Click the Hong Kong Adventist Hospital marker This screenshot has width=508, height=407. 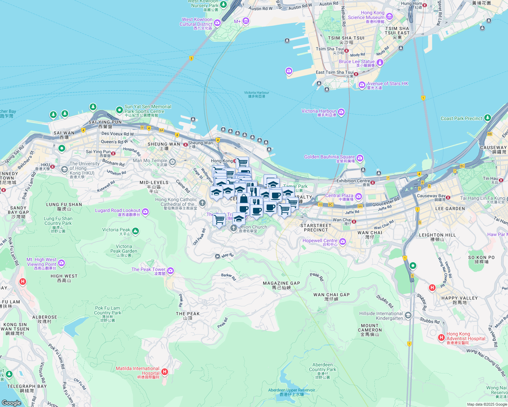[441, 337]
